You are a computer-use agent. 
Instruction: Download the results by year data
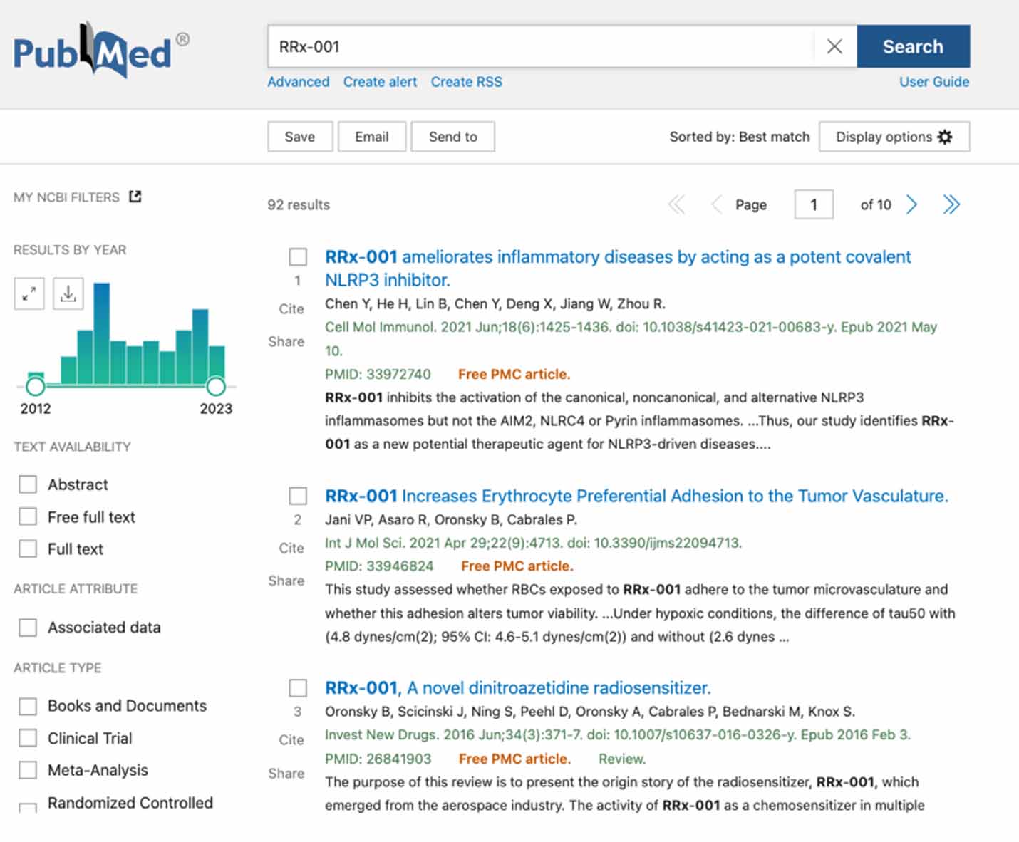(x=68, y=293)
